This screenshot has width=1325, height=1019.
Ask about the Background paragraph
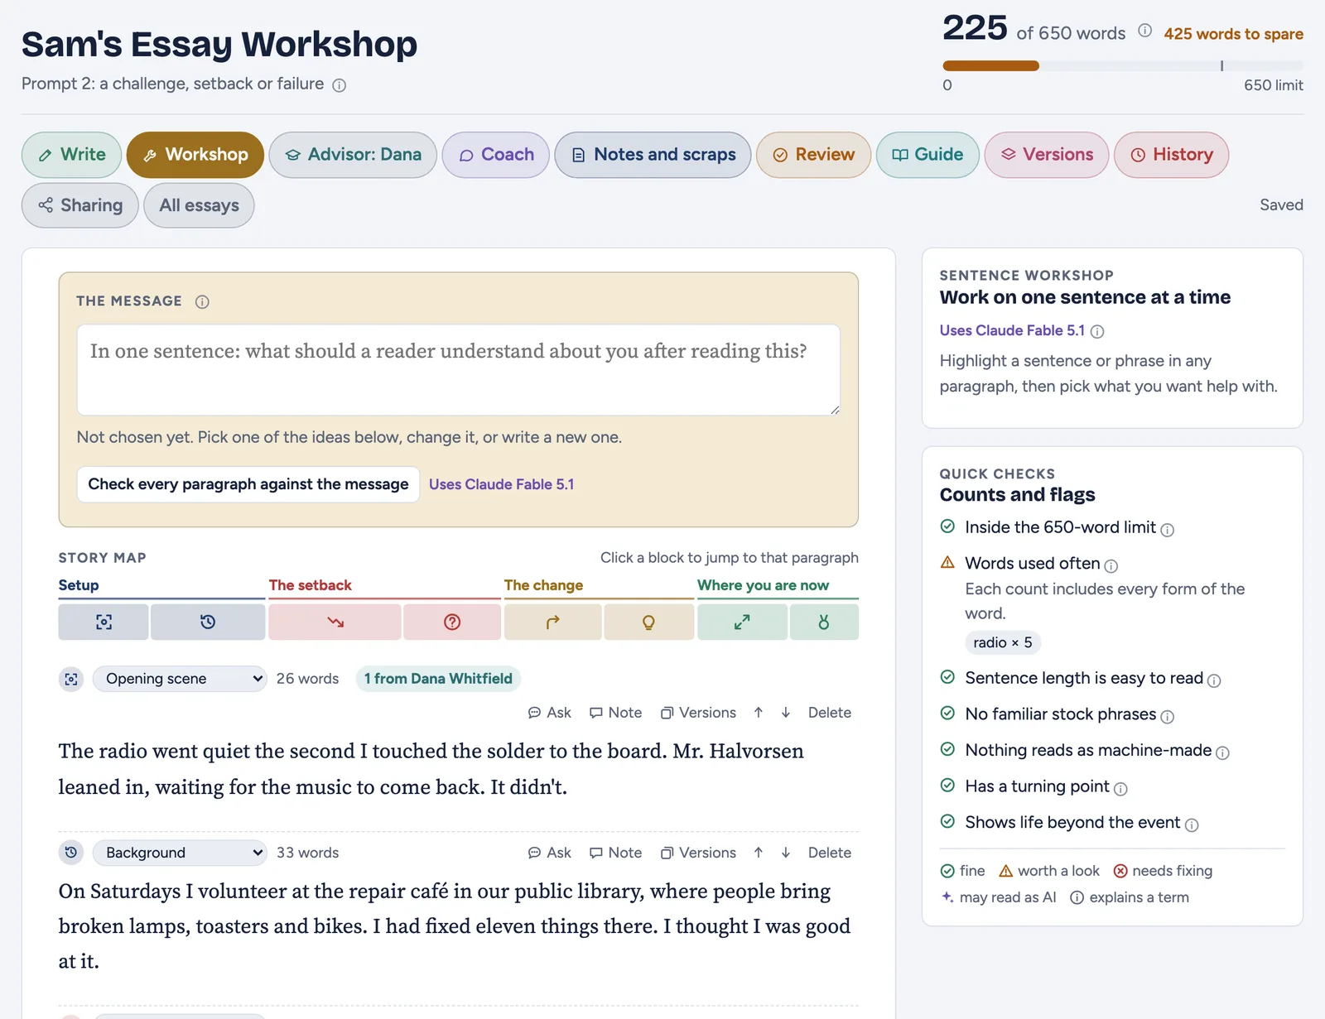[550, 853]
